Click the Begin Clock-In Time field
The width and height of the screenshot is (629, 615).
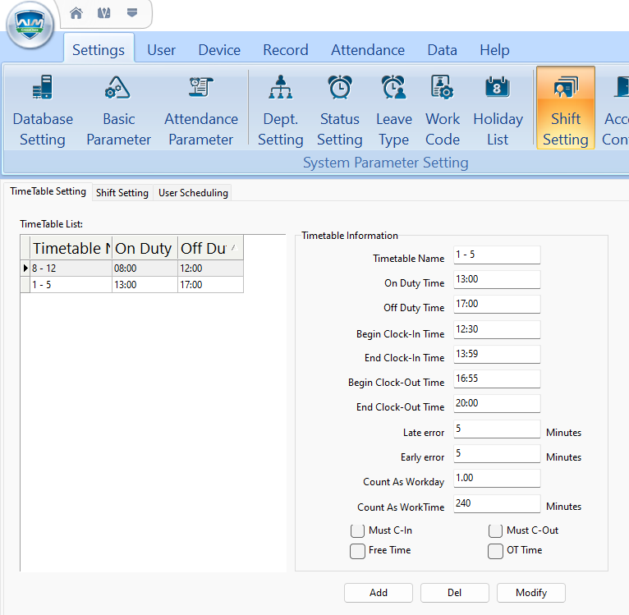tap(497, 330)
